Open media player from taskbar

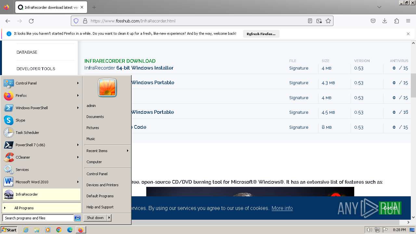(48, 230)
